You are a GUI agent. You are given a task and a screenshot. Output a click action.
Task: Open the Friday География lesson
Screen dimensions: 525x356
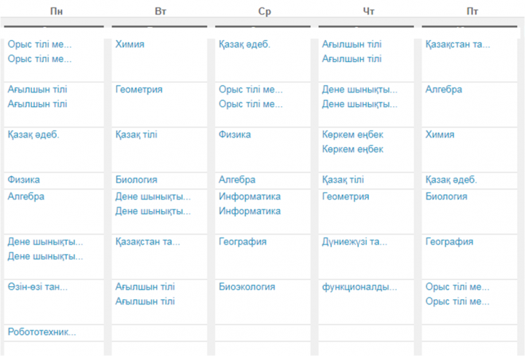(x=449, y=242)
